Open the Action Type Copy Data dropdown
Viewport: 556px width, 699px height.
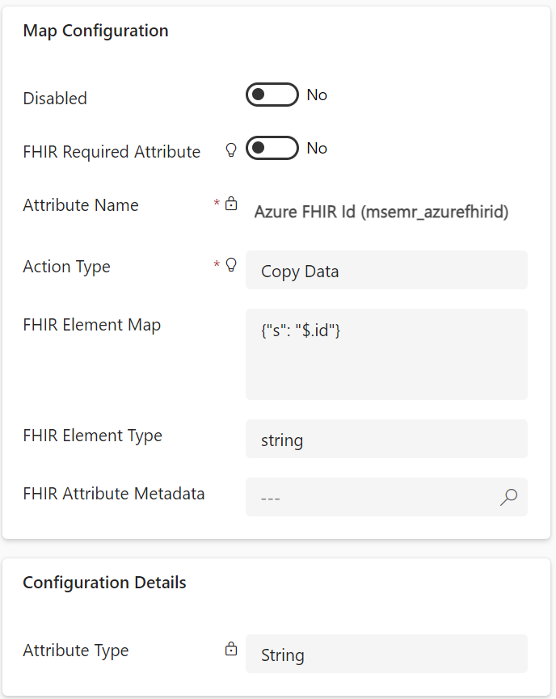[x=386, y=271]
